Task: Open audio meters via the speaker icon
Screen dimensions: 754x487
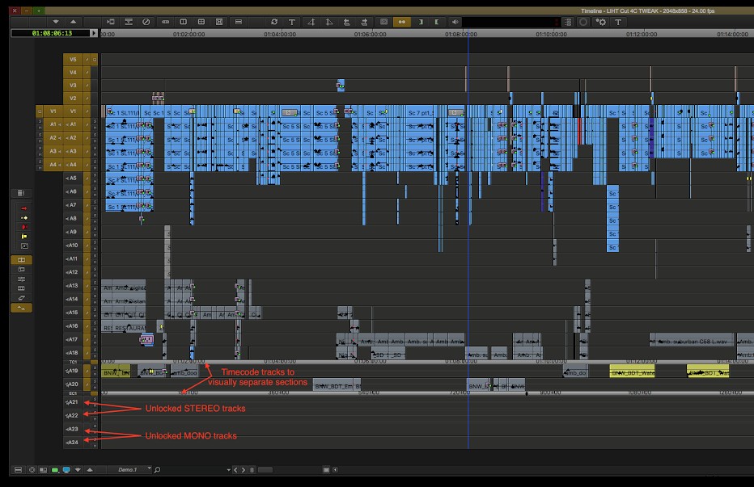Action: [455, 22]
